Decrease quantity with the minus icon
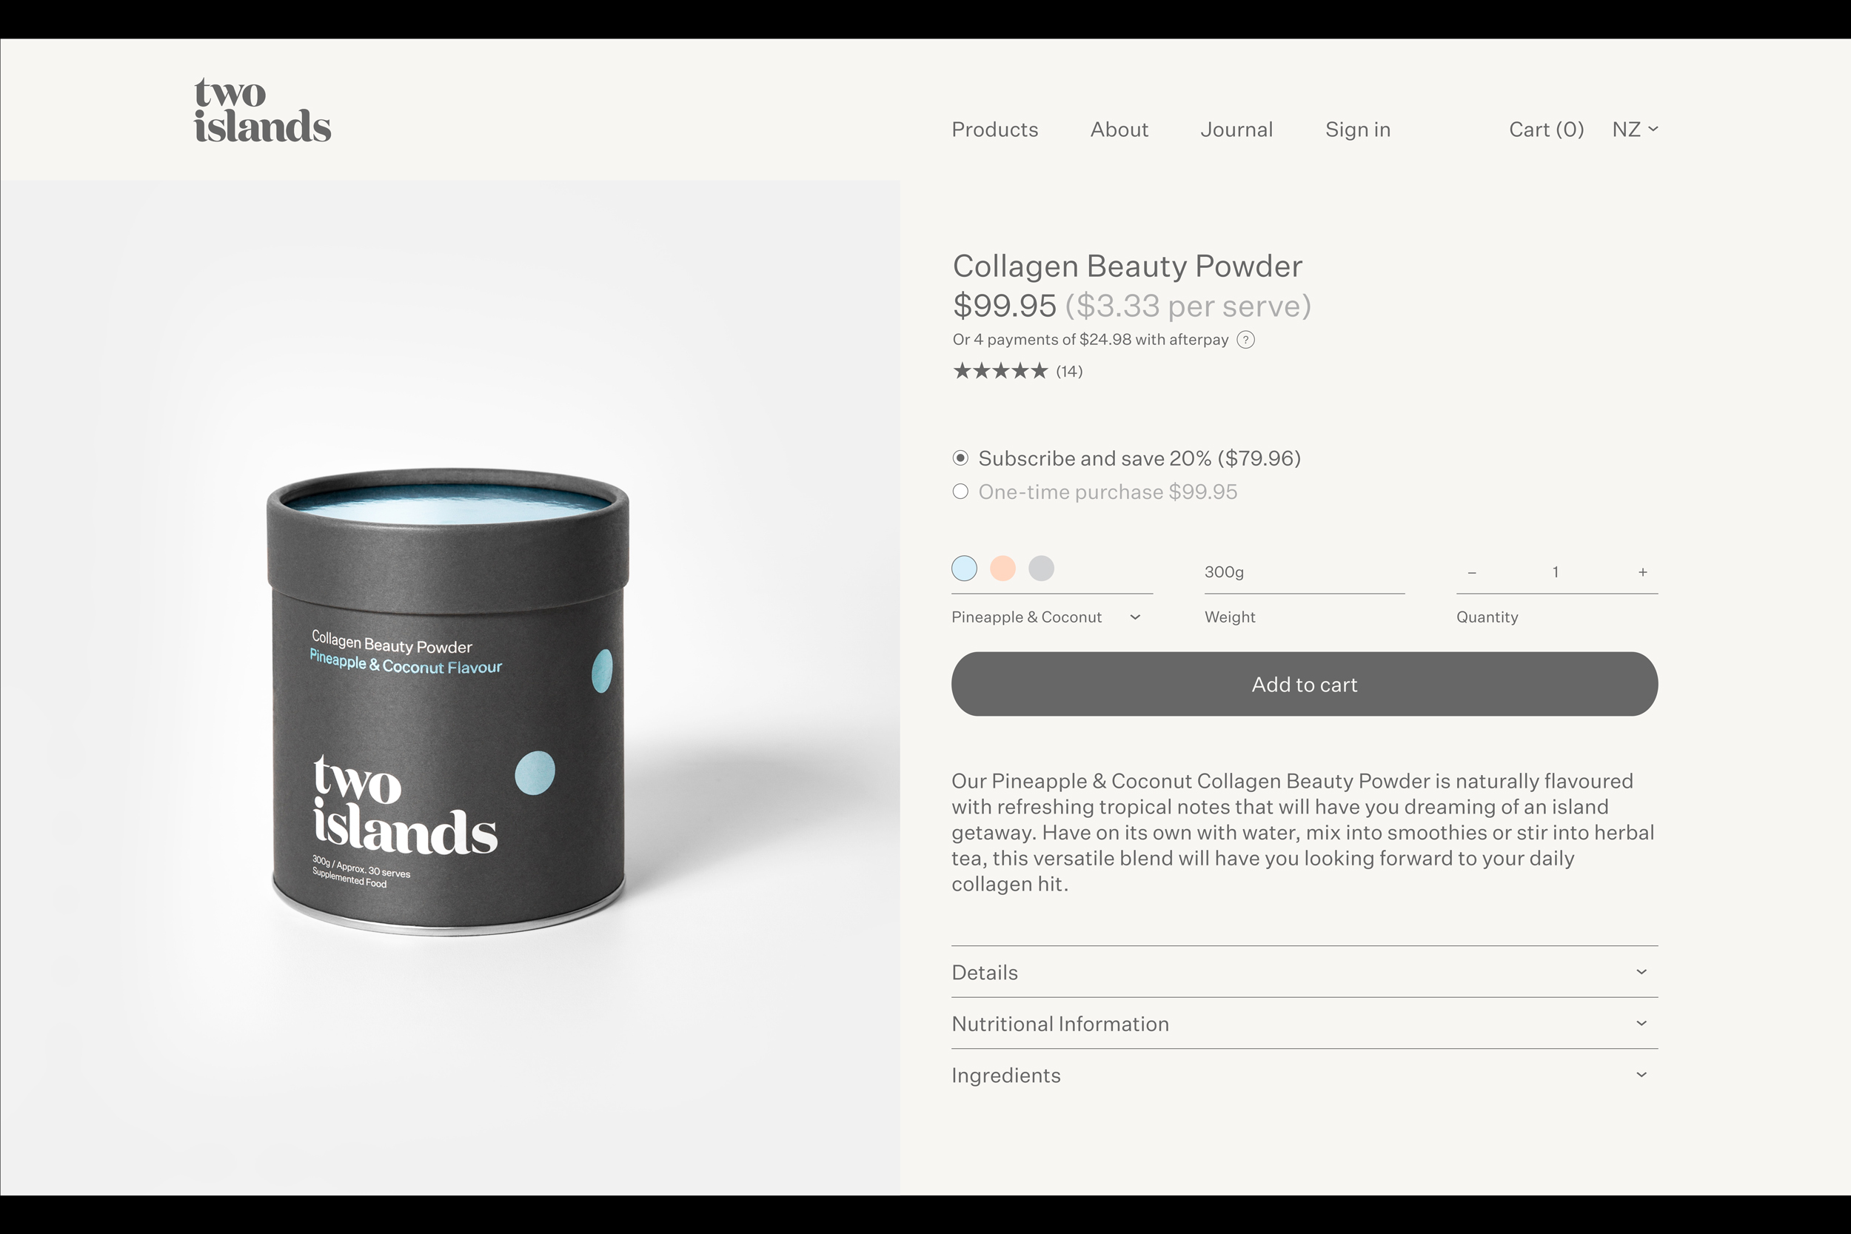Viewport: 1851px width, 1234px height. pos(1472,573)
